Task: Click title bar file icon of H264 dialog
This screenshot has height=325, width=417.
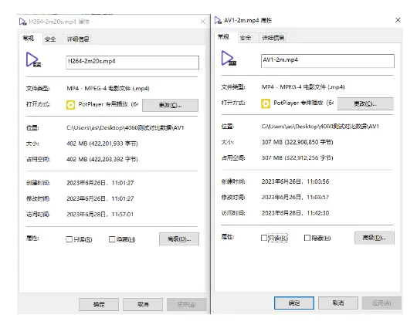Action: tap(23, 22)
